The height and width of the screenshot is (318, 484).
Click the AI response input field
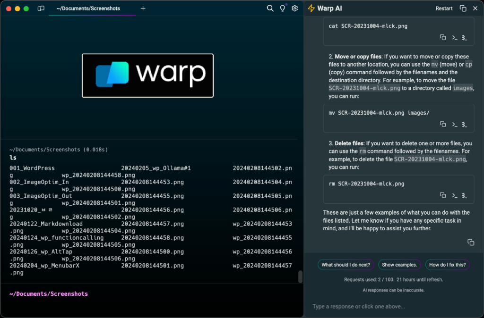(x=392, y=306)
